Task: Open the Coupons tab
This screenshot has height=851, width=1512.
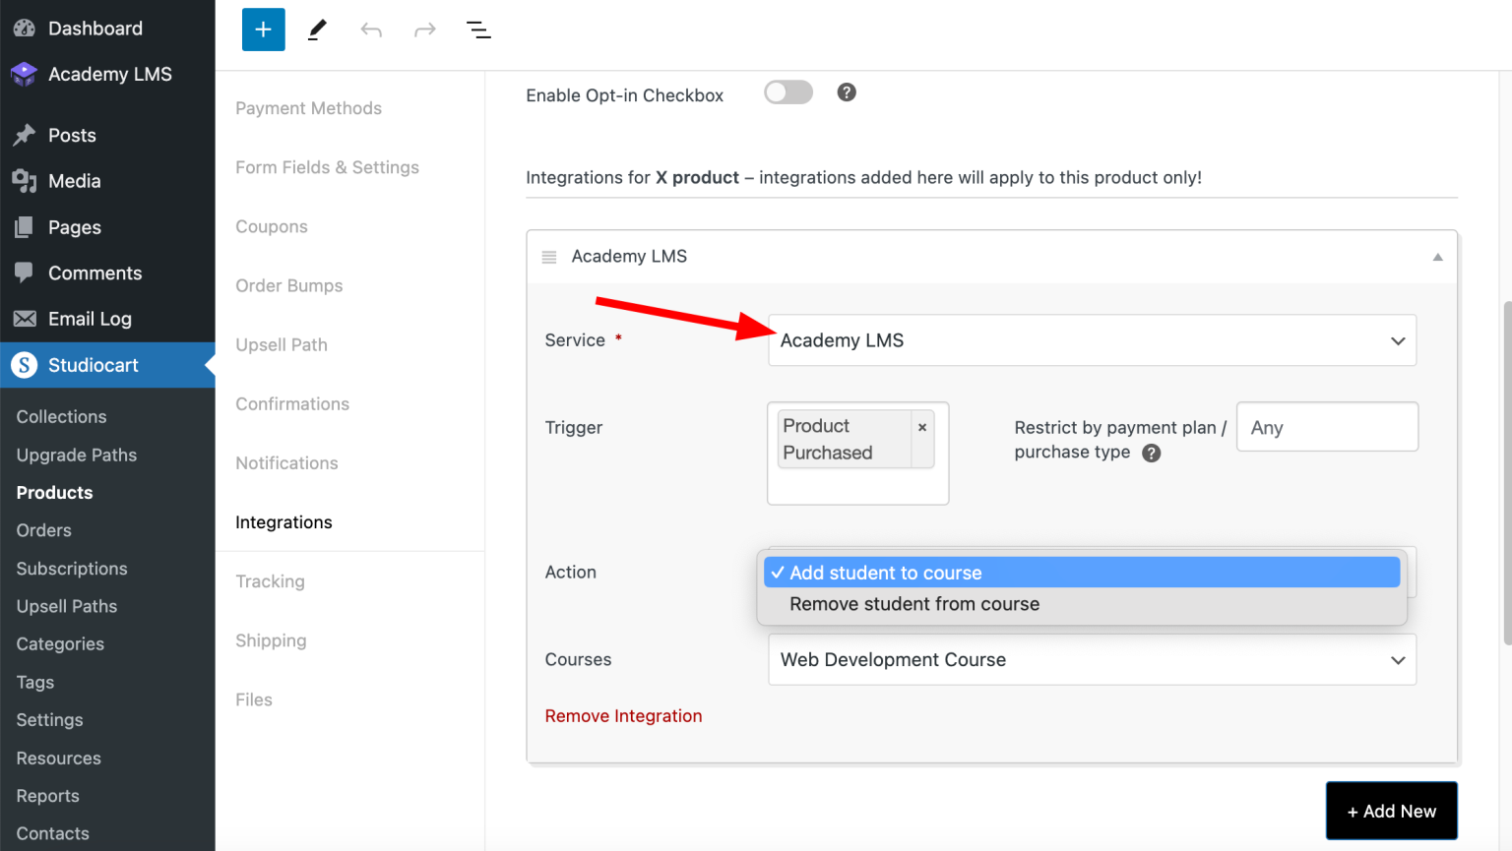Action: pos(272,226)
